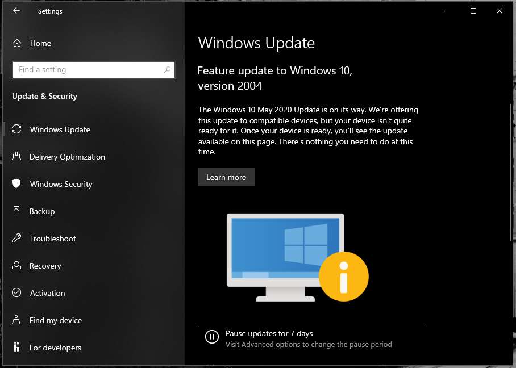
Task: Click the Learn more button
Action: pyautogui.click(x=226, y=177)
